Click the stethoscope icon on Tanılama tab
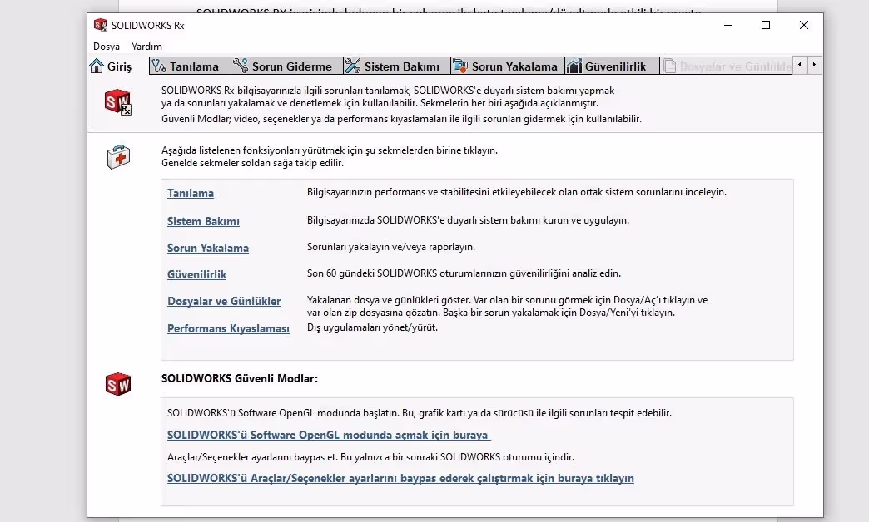 click(159, 66)
